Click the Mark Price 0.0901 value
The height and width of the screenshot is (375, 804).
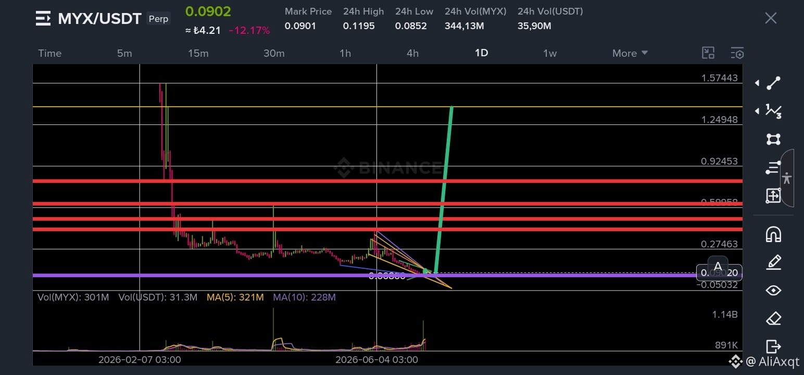(x=300, y=26)
